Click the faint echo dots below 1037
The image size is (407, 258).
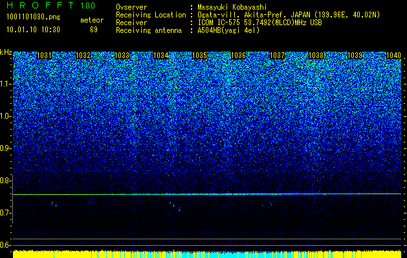pos(267,204)
